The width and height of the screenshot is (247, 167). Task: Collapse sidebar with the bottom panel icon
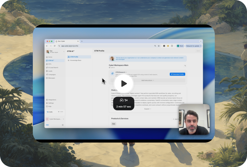coord(63,125)
